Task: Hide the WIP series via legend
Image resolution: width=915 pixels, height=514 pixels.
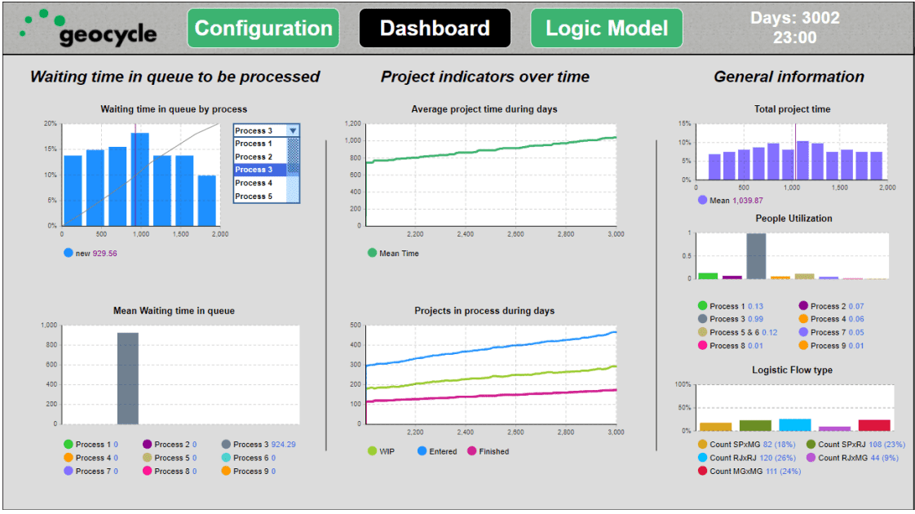Action: [373, 451]
